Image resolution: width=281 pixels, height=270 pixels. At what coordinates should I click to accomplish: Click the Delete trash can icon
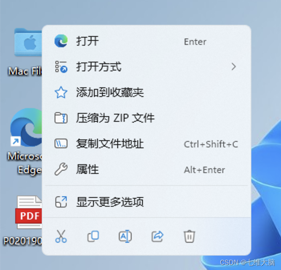pyautogui.click(x=189, y=236)
